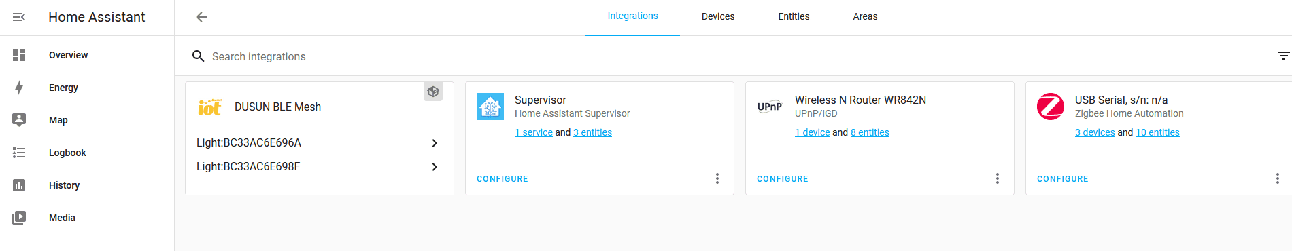Collapse the sidebar menu icon
The height and width of the screenshot is (251, 1292).
coord(19,17)
